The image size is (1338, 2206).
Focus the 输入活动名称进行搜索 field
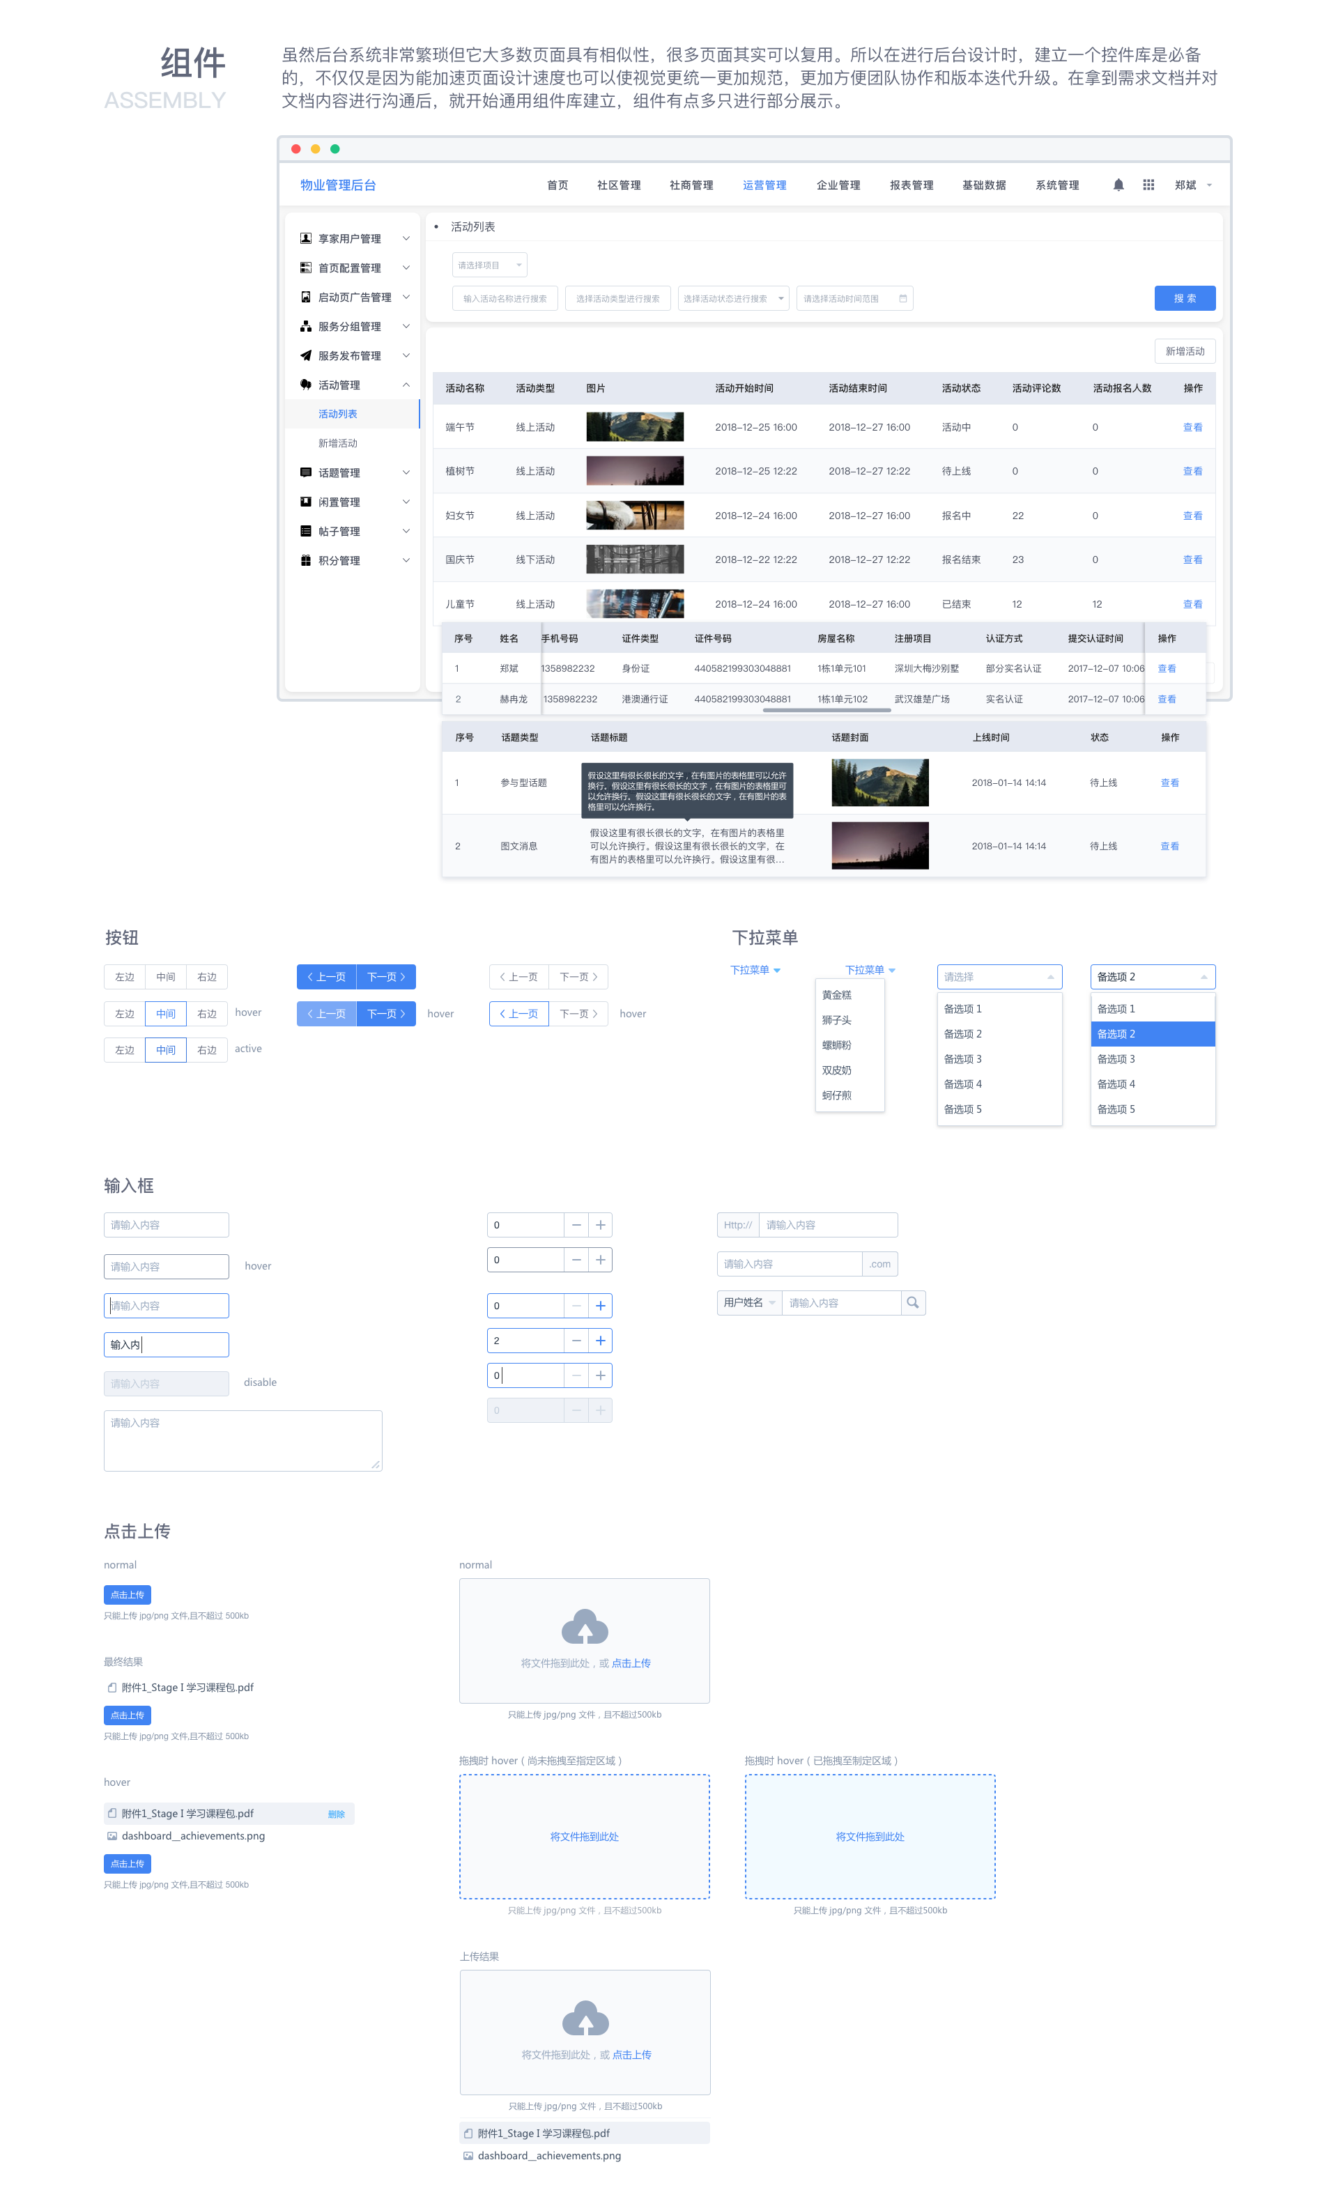click(x=505, y=298)
